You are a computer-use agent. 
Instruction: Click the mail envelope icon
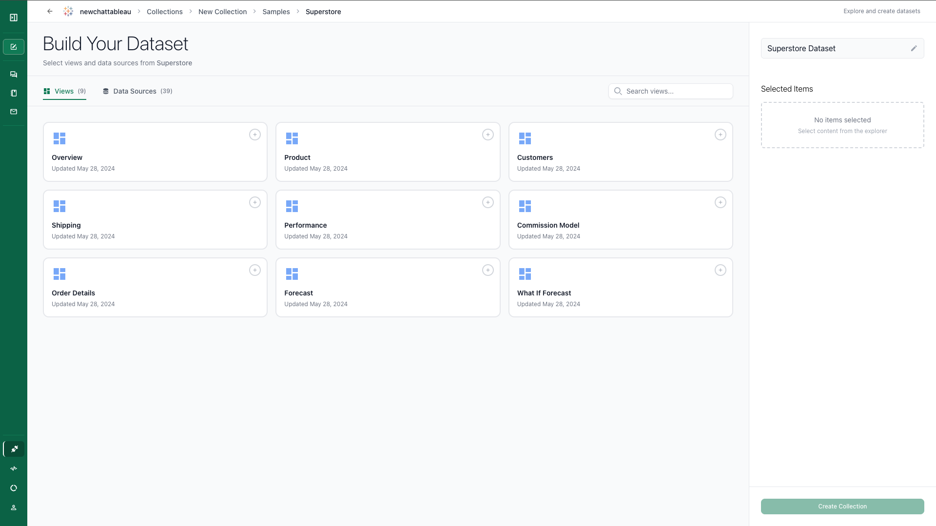click(13, 111)
